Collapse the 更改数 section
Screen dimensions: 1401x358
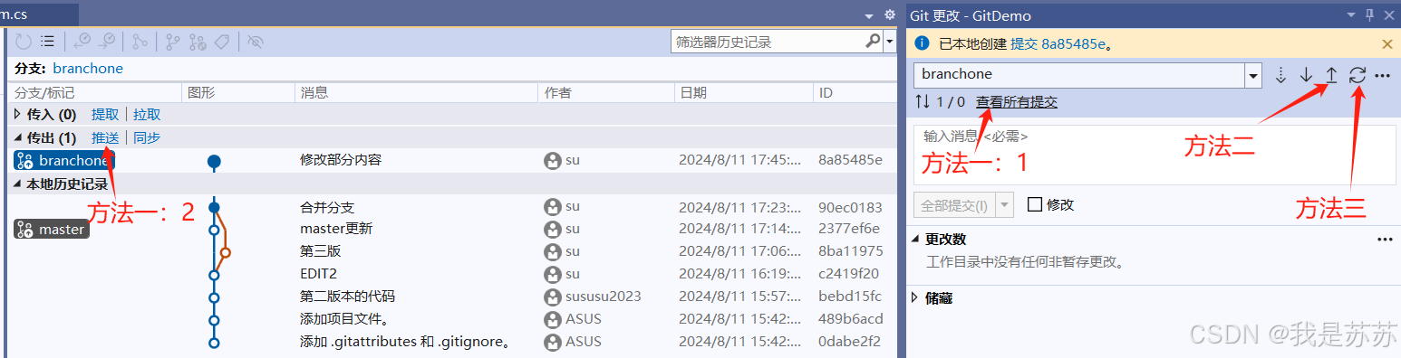(x=915, y=240)
